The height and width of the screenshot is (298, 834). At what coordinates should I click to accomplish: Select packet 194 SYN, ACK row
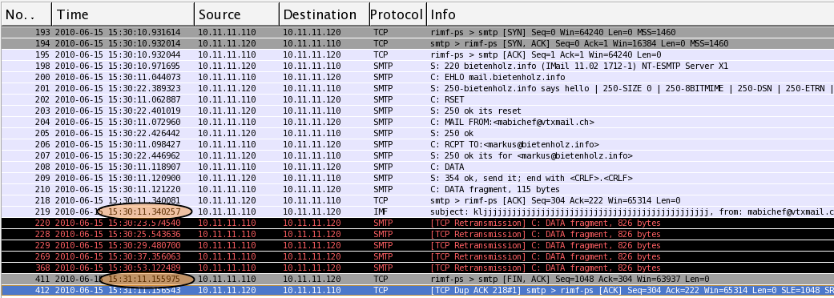coord(417,43)
